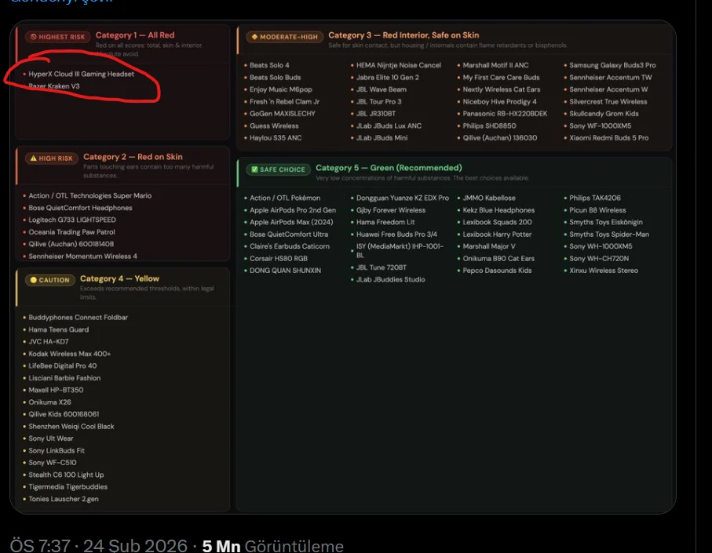Click 'Sennheiser Accentum TW' item
712x553 pixels.
pos(610,78)
